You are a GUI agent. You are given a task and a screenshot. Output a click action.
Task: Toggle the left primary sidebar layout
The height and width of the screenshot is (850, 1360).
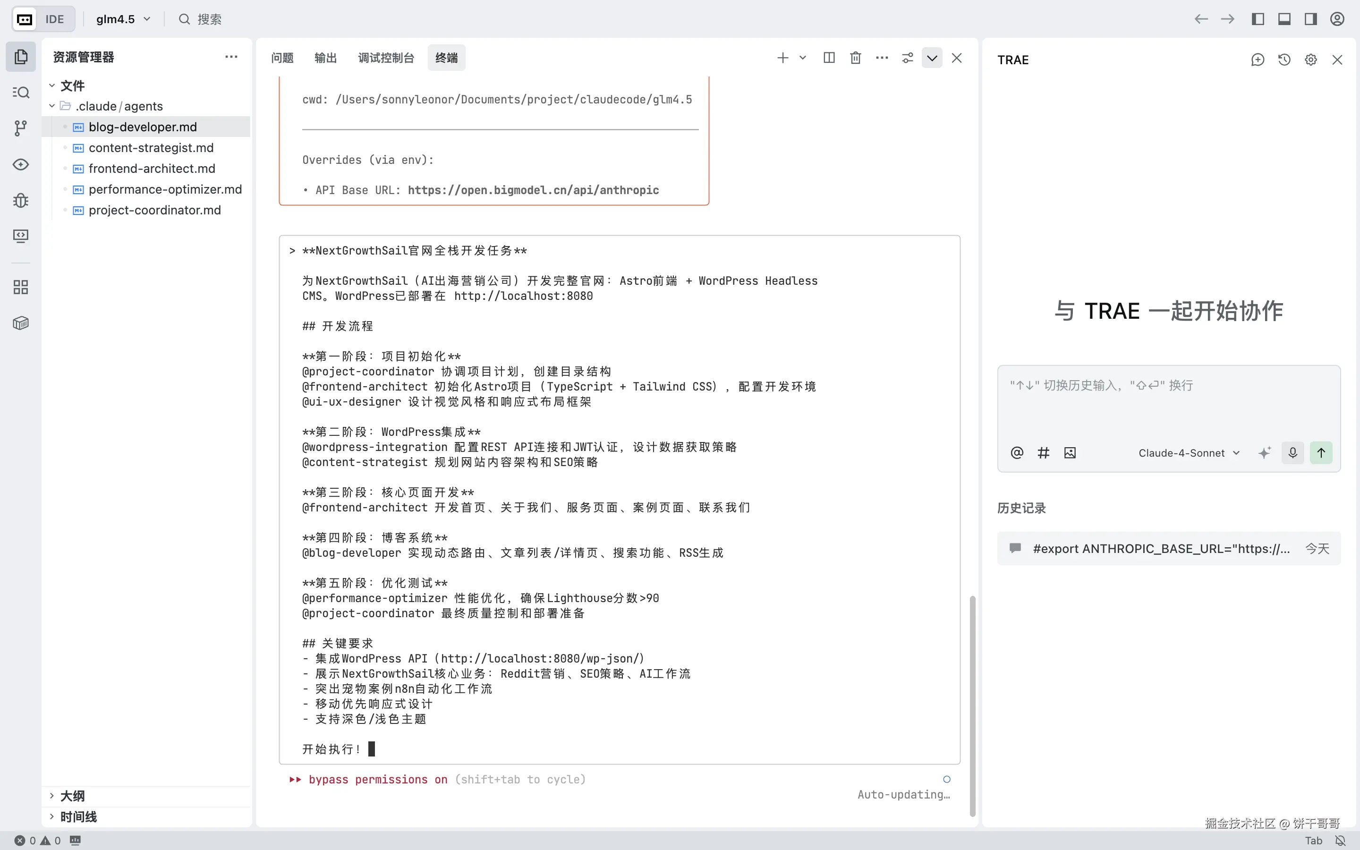(1258, 19)
